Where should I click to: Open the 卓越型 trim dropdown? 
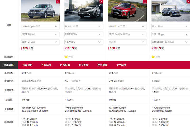click(x=127, y=42)
